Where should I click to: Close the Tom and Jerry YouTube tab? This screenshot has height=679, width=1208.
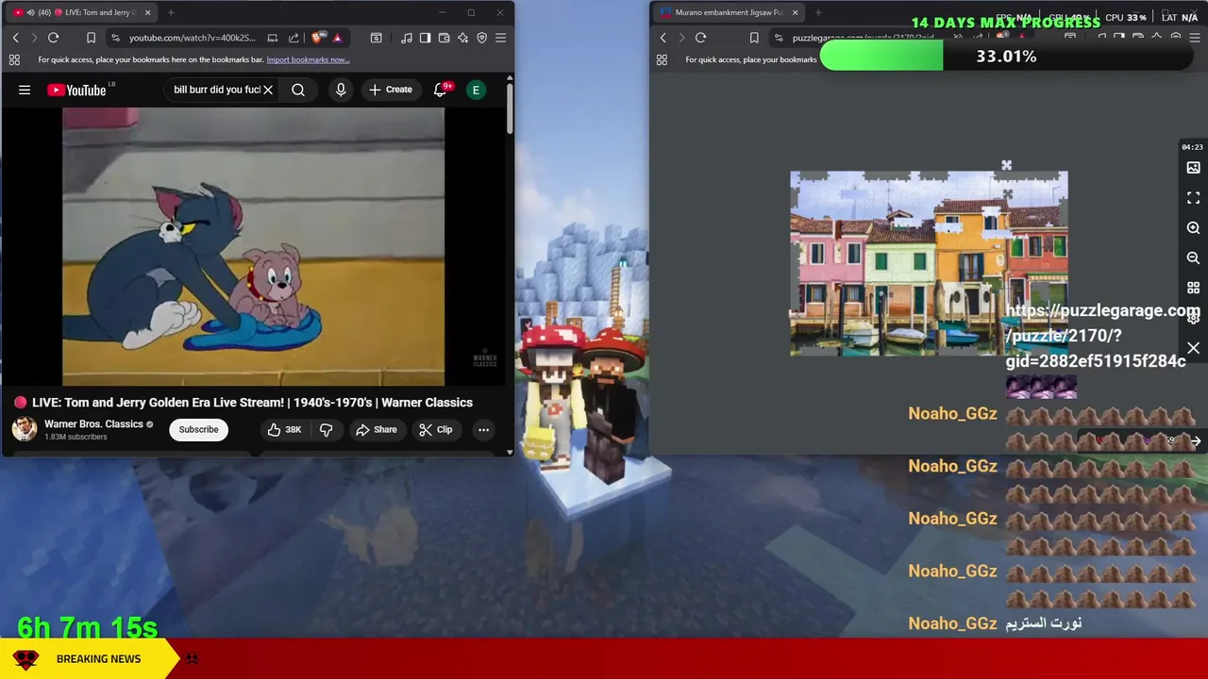coord(147,12)
